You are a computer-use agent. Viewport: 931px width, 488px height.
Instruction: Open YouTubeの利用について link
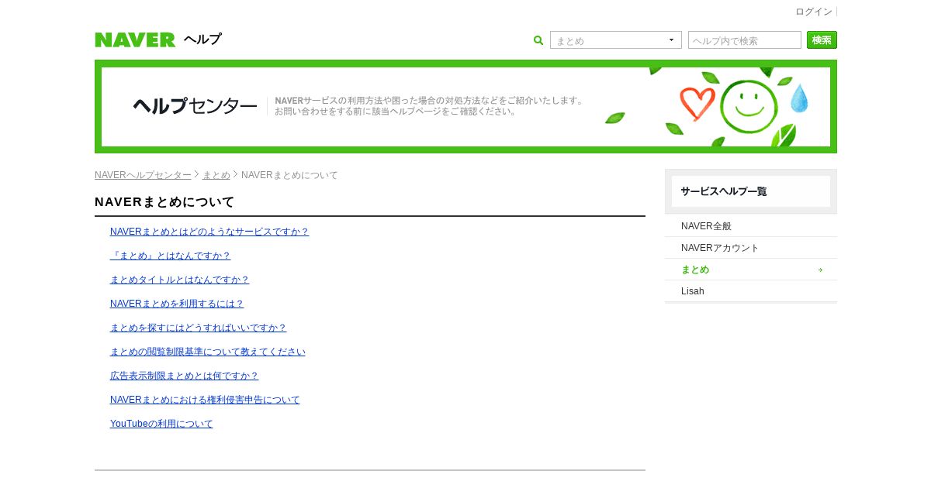pyautogui.click(x=161, y=424)
